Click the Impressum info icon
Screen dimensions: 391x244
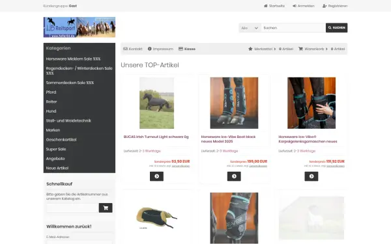(x=150, y=49)
